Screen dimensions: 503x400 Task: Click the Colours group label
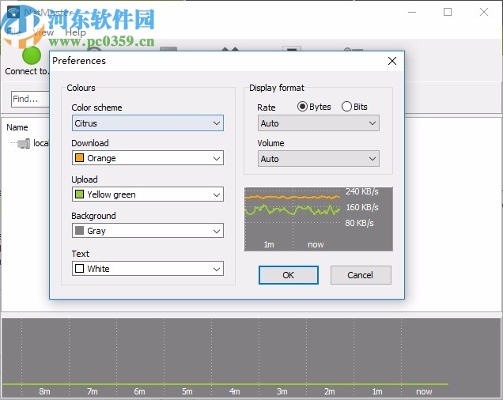tap(81, 88)
